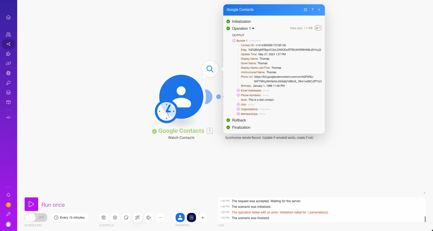Viewport: 433px width, 231px height.
Task: Click the Birthday January 1, 1988 value
Action: [269, 86]
